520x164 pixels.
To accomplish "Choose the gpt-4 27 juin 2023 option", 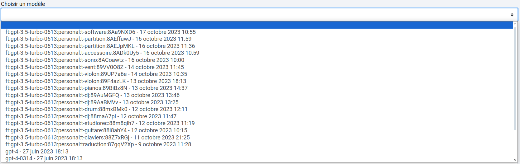I will [37, 152].
